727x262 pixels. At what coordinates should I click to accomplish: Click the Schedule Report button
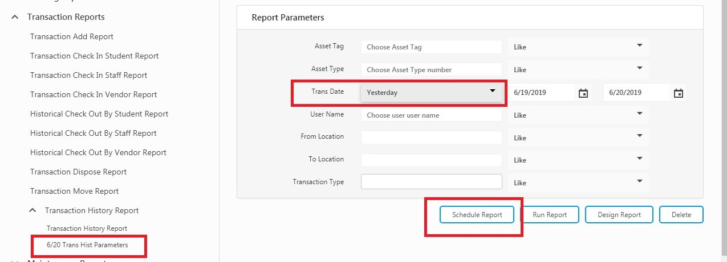477,215
